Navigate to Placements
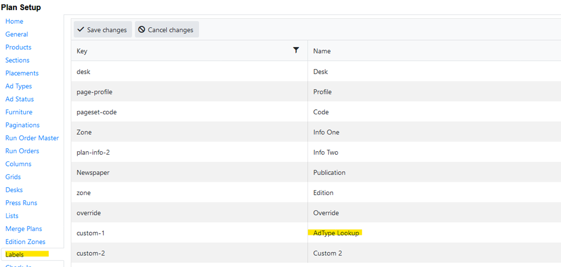This screenshot has height=267, width=561. [x=22, y=73]
